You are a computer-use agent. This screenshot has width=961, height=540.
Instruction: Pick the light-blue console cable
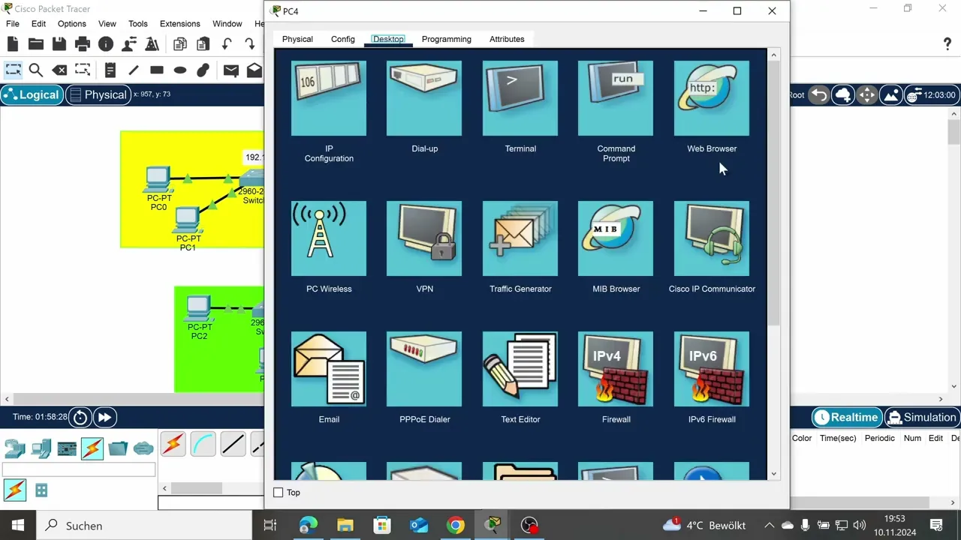coord(203,445)
